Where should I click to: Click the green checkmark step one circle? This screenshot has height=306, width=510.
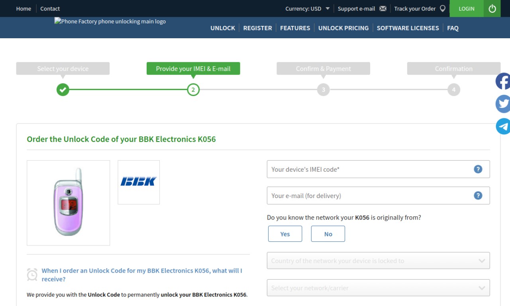[63, 90]
